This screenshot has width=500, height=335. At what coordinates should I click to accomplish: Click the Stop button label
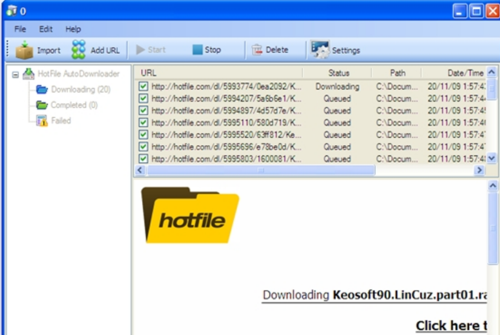(x=212, y=50)
